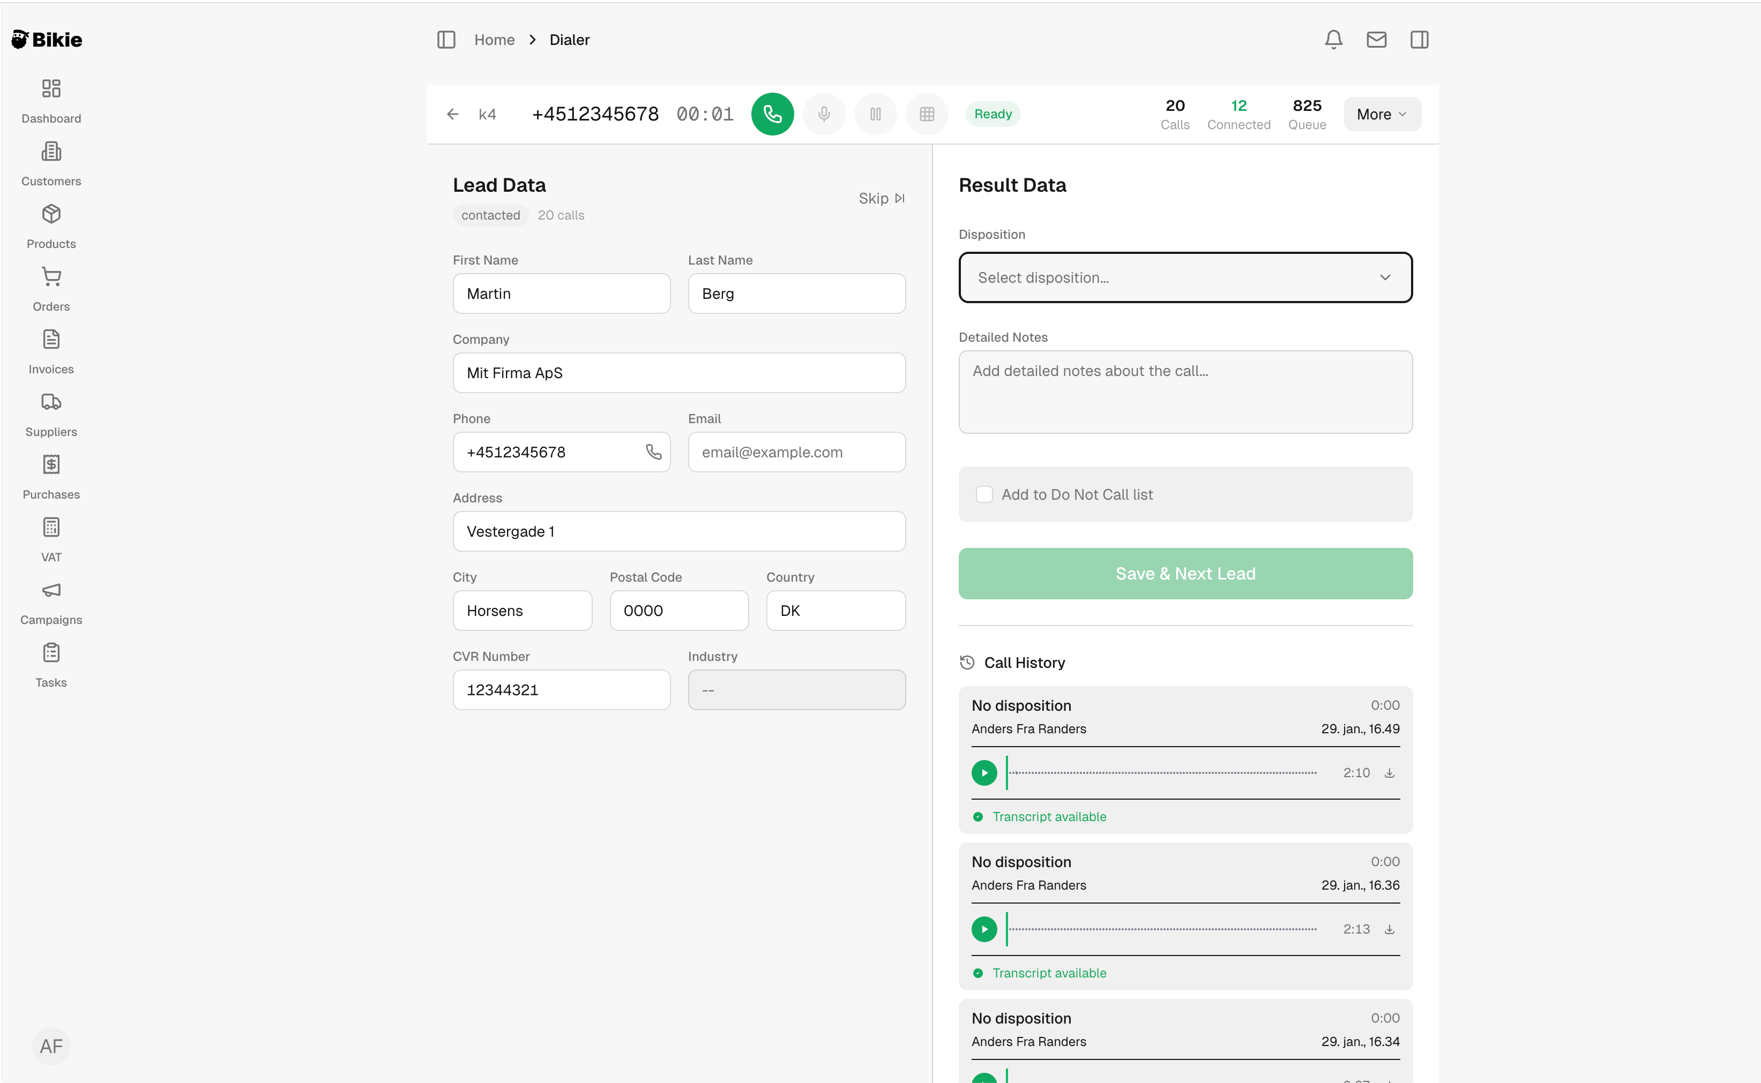Open notifications bell

pos(1333,40)
